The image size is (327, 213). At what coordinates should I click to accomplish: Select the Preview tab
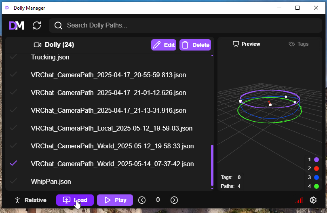tap(247, 44)
